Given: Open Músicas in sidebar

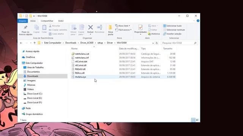Looking at the screenshot, I should point(31,85).
